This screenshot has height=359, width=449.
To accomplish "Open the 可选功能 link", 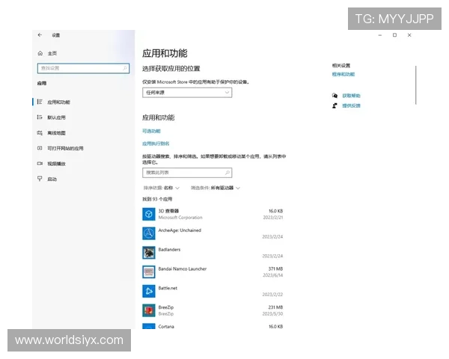I will point(151,131).
